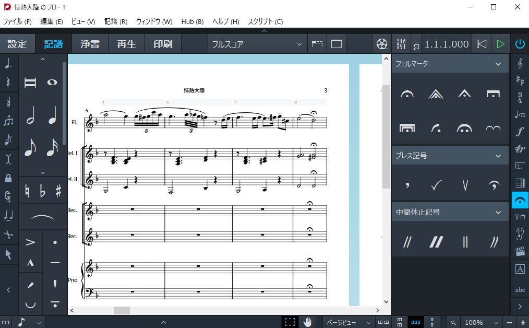This screenshot has width=529, height=328.
Task: Insert the standard fermata symbol
Action: (407, 94)
